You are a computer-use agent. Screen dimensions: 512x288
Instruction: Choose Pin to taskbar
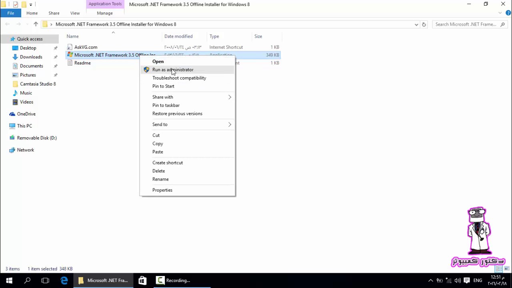pos(187,106)
